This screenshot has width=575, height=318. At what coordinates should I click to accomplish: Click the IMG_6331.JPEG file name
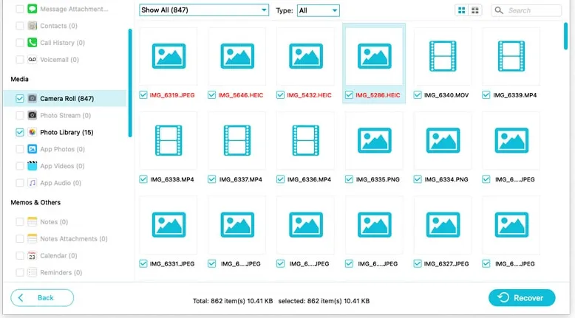click(x=172, y=263)
